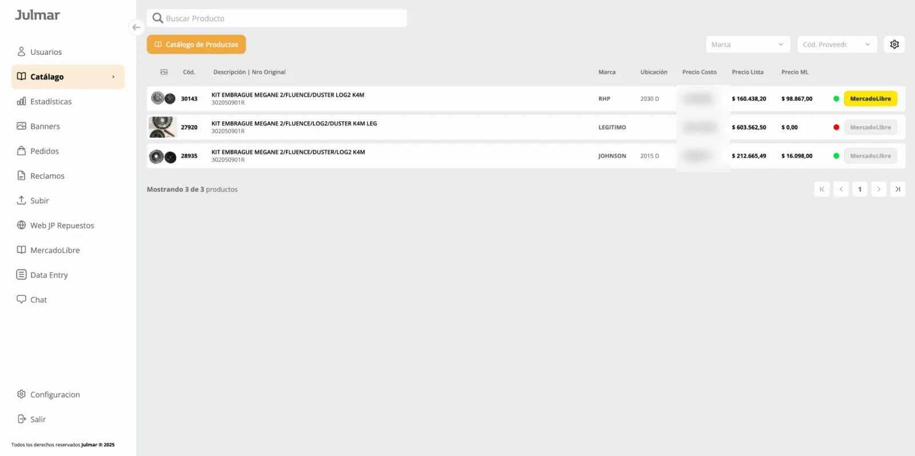Image resolution: width=915 pixels, height=456 pixels.
Task: Click the Reclamos document icon
Action: tap(21, 175)
